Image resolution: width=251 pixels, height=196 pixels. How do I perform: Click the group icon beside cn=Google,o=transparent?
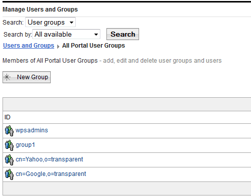[x=9, y=174]
